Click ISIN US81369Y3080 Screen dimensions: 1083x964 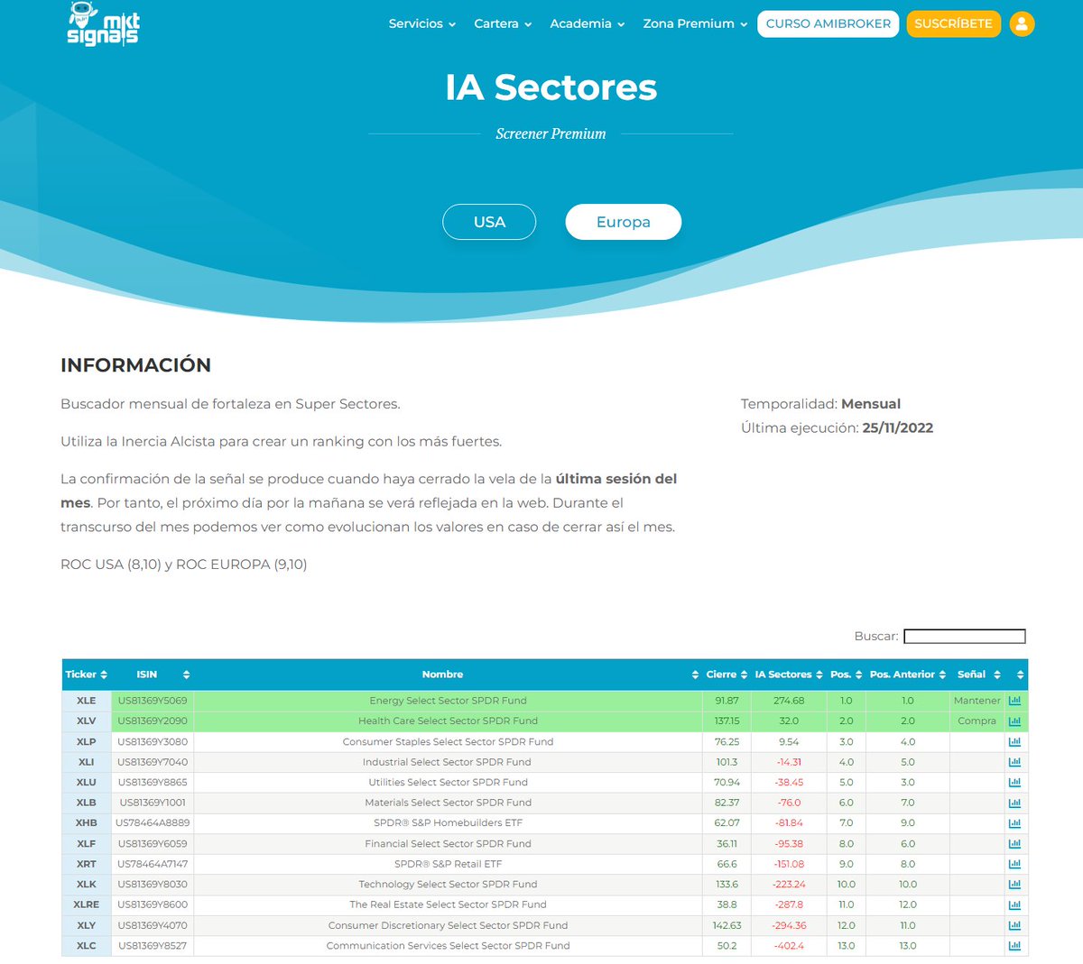click(153, 742)
